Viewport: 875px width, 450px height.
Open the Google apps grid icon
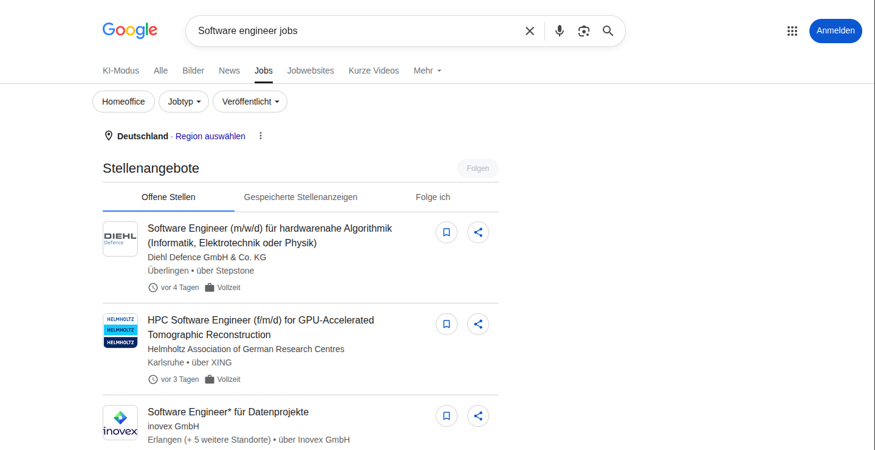click(792, 31)
